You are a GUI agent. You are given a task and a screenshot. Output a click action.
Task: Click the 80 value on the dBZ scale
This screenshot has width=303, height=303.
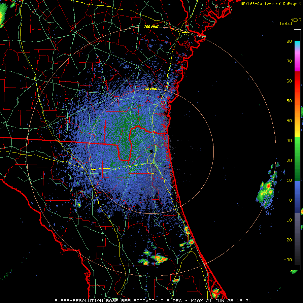pos(289,41)
